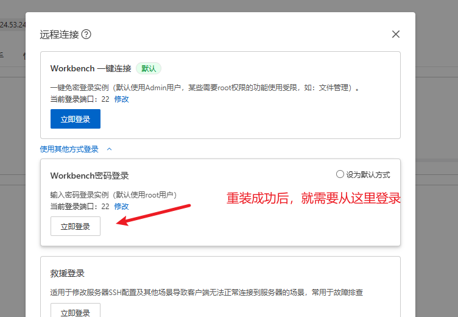Click the chevron next to 使用其他方式登录
This screenshot has width=458, height=317.
point(109,149)
